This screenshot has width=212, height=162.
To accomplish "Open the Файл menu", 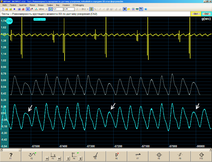I will [4, 6].
